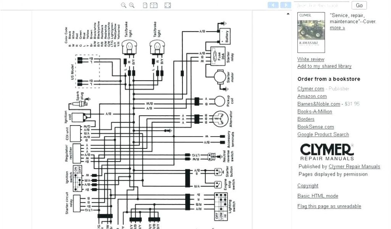Click the Clymer Repair Manuals publisher link
The width and height of the screenshot is (391, 229).
(x=354, y=166)
